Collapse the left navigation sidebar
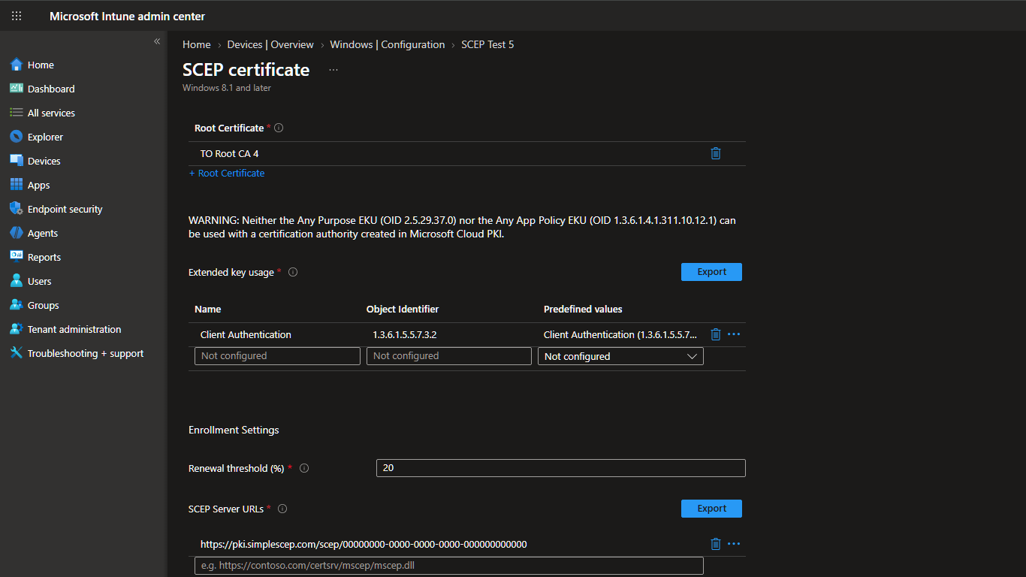The width and height of the screenshot is (1026, 577). click(x=157, y=41)
